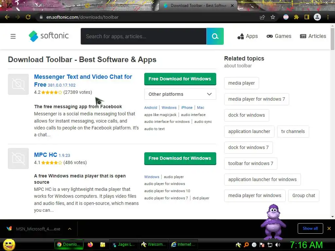The image size is (335, 251).
Task: Open the flag with red X tray icon
Action: pos(262,245)
